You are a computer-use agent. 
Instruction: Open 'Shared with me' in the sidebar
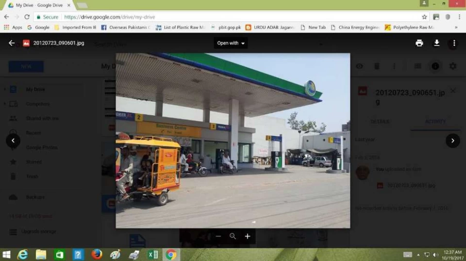coord(42,118)
